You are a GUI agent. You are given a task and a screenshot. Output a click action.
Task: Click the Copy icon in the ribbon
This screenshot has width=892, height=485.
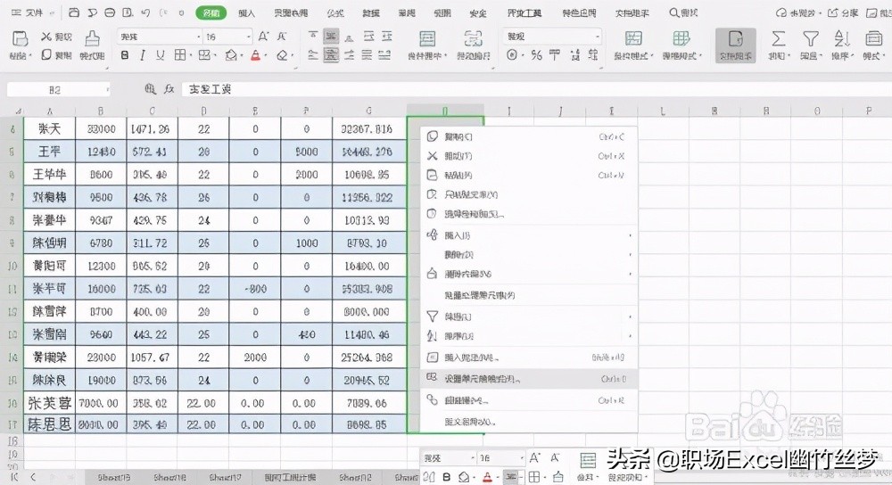pos(46,54)
